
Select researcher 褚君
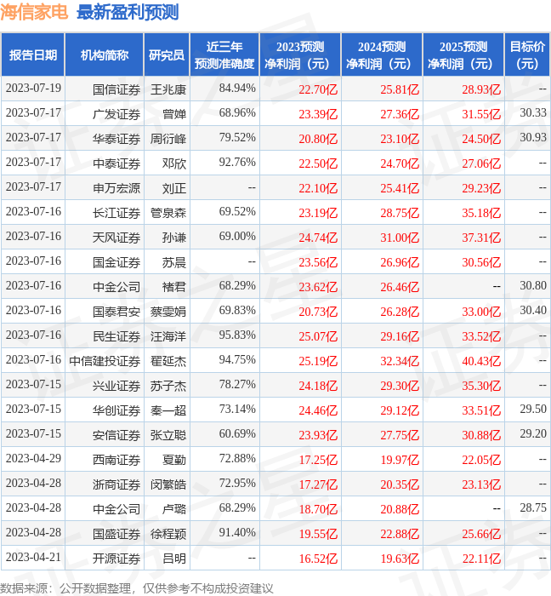(174, 287)
